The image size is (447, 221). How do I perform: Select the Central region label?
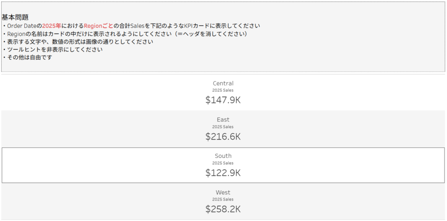pos(223,83)
